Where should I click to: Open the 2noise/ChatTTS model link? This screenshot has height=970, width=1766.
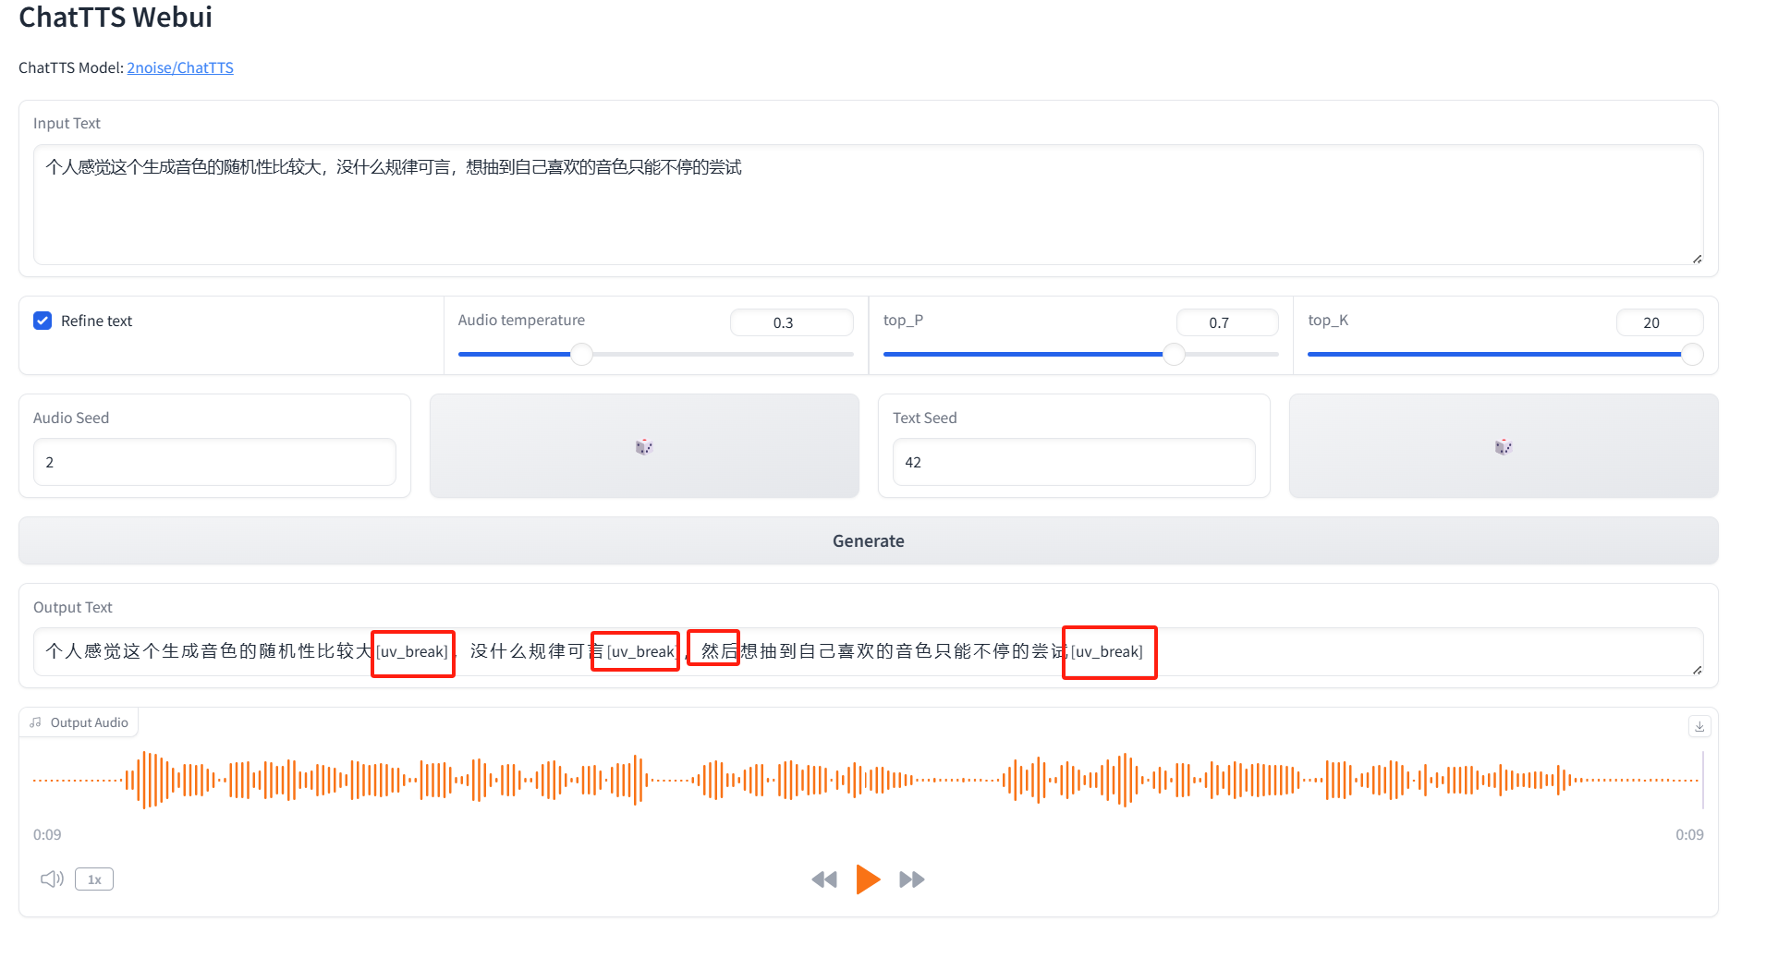point(180,67)
